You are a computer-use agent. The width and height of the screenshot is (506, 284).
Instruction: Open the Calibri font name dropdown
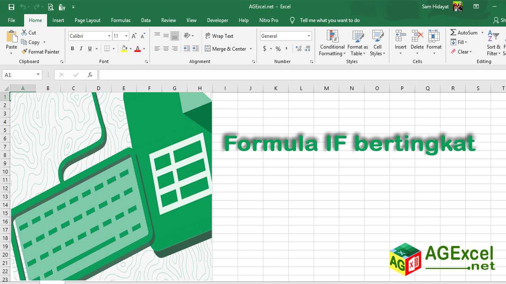(110, 36)
